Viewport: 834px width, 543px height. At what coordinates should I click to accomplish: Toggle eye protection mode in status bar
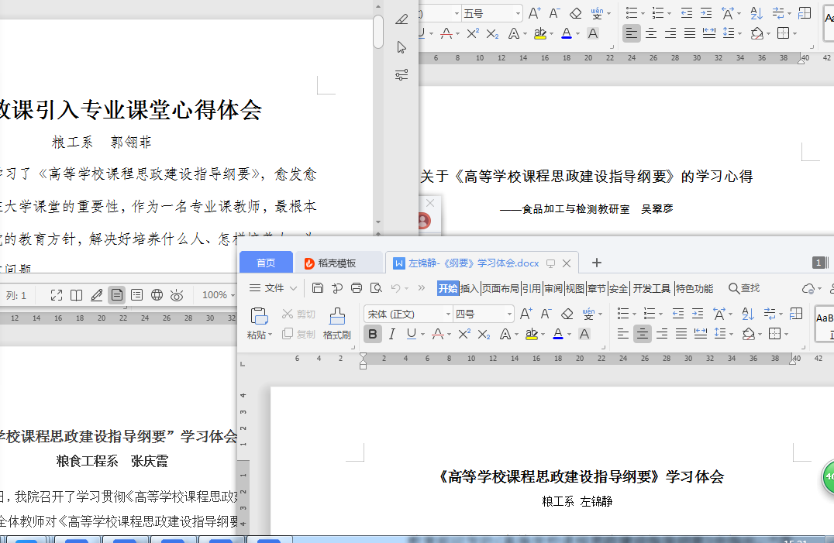click(x=177, y=295)
